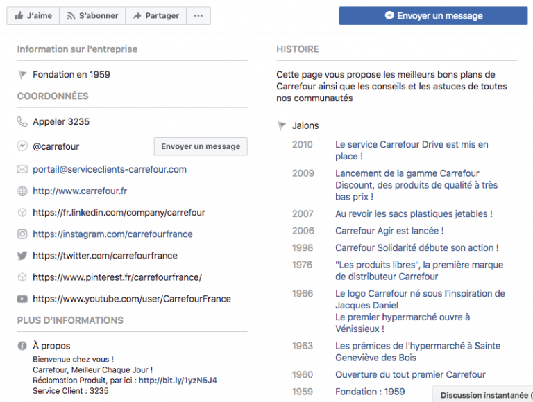Click the blue Envoyer un message button
The image size is (533, 402).
coord(433,16)
